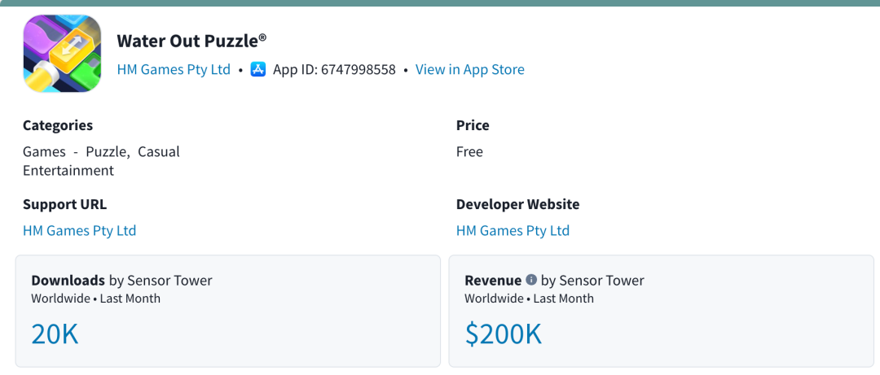The width and height of the screenshot is (880, 375).
Task: Click Worldwide • Last Month under Revenue
Action: click(x=530, y=299)
